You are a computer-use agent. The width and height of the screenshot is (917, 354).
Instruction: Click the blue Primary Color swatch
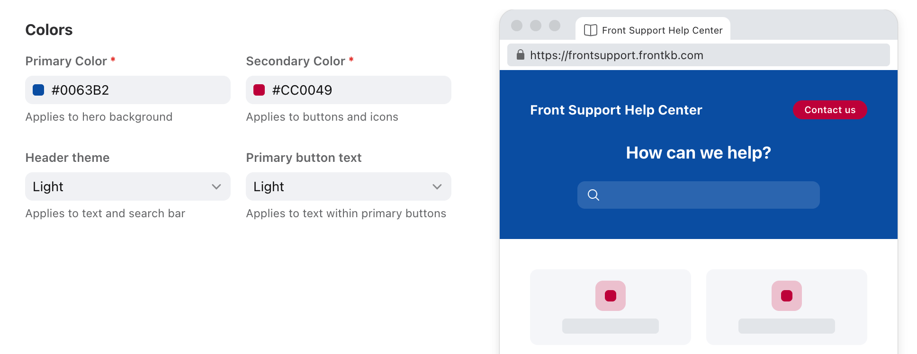point(38,90)
